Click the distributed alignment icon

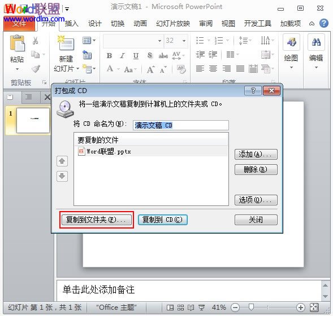point(253,69)
